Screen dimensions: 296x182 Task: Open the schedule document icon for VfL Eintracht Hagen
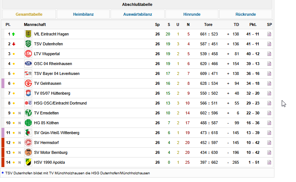(x=269, y=34)
